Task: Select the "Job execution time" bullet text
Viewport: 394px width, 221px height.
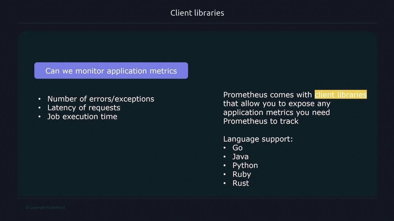Action: (82, 117)
